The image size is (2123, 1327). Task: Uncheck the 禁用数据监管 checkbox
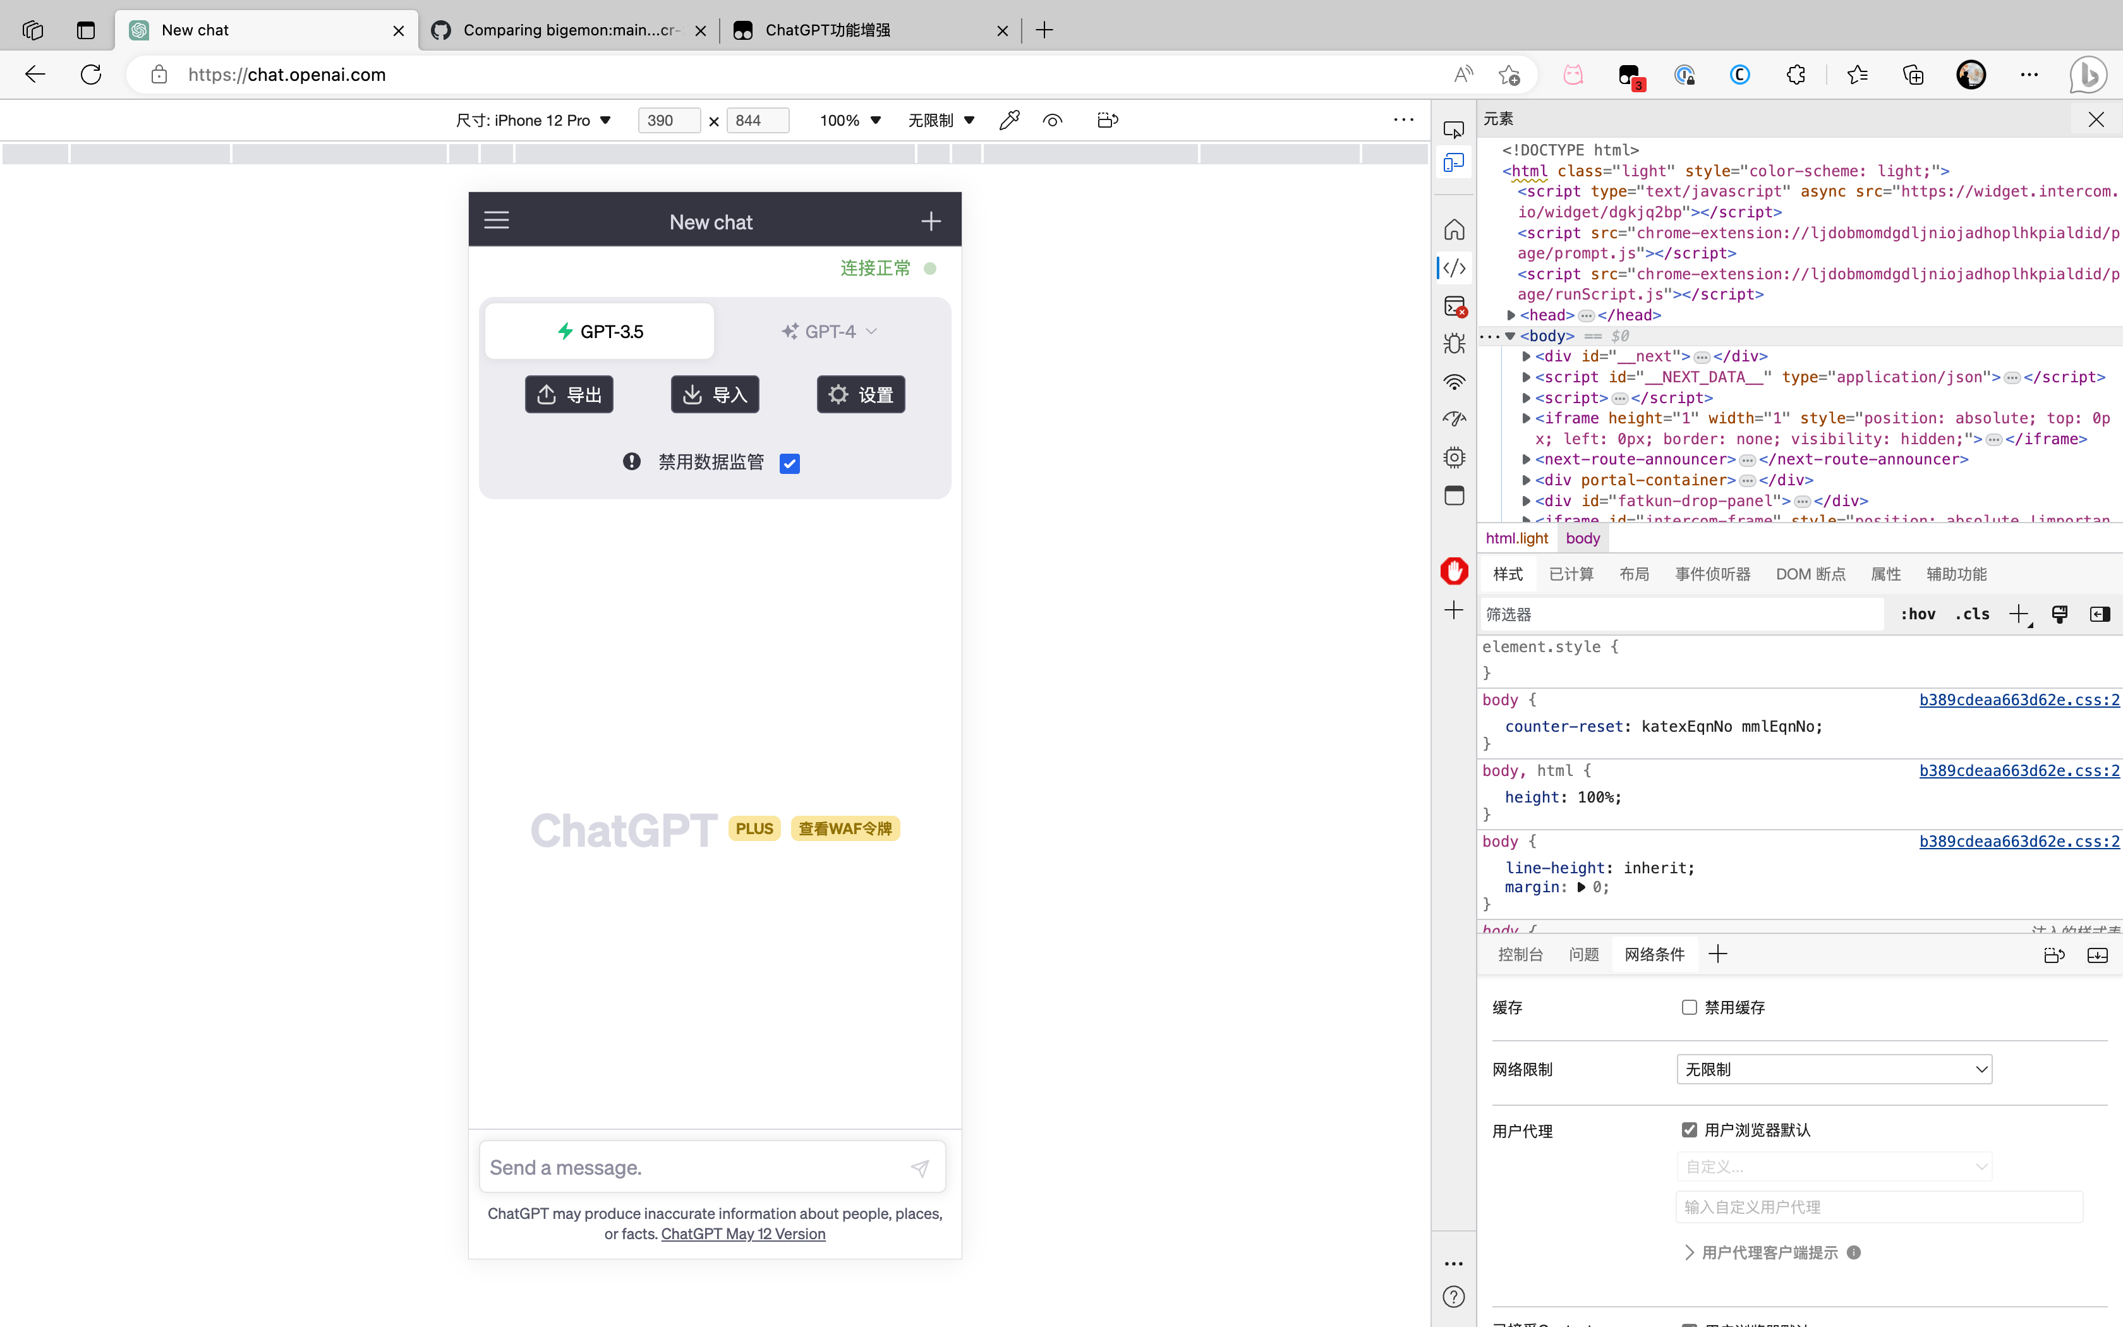click(790, 463)
